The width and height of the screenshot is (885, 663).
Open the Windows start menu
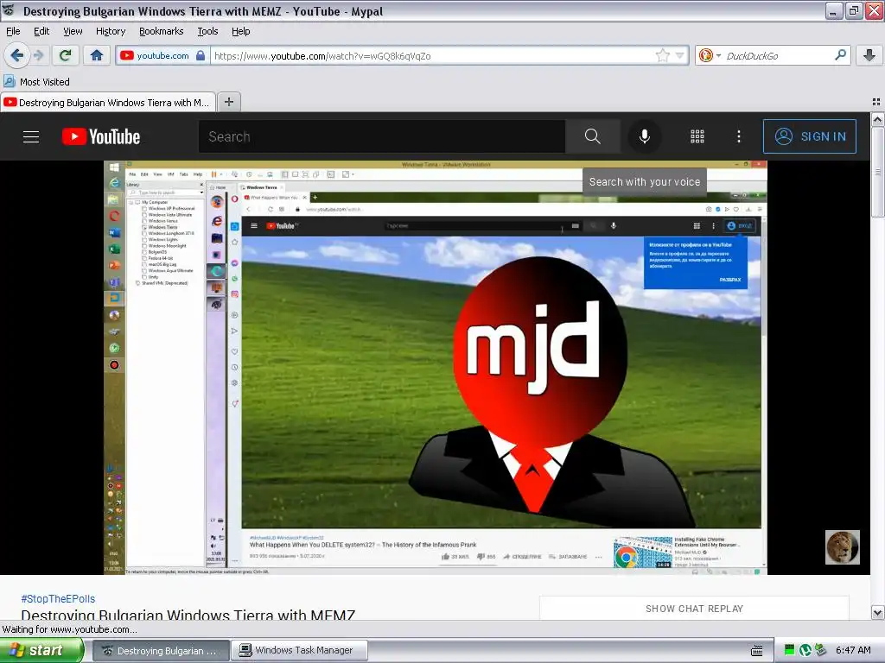41,651
